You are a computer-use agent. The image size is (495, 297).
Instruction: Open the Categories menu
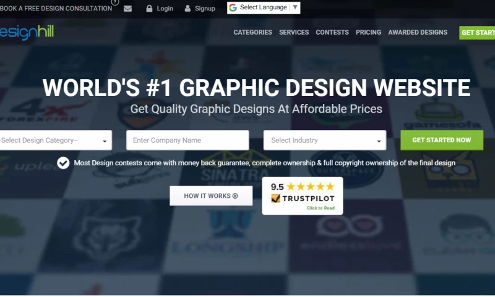(252, 32)
